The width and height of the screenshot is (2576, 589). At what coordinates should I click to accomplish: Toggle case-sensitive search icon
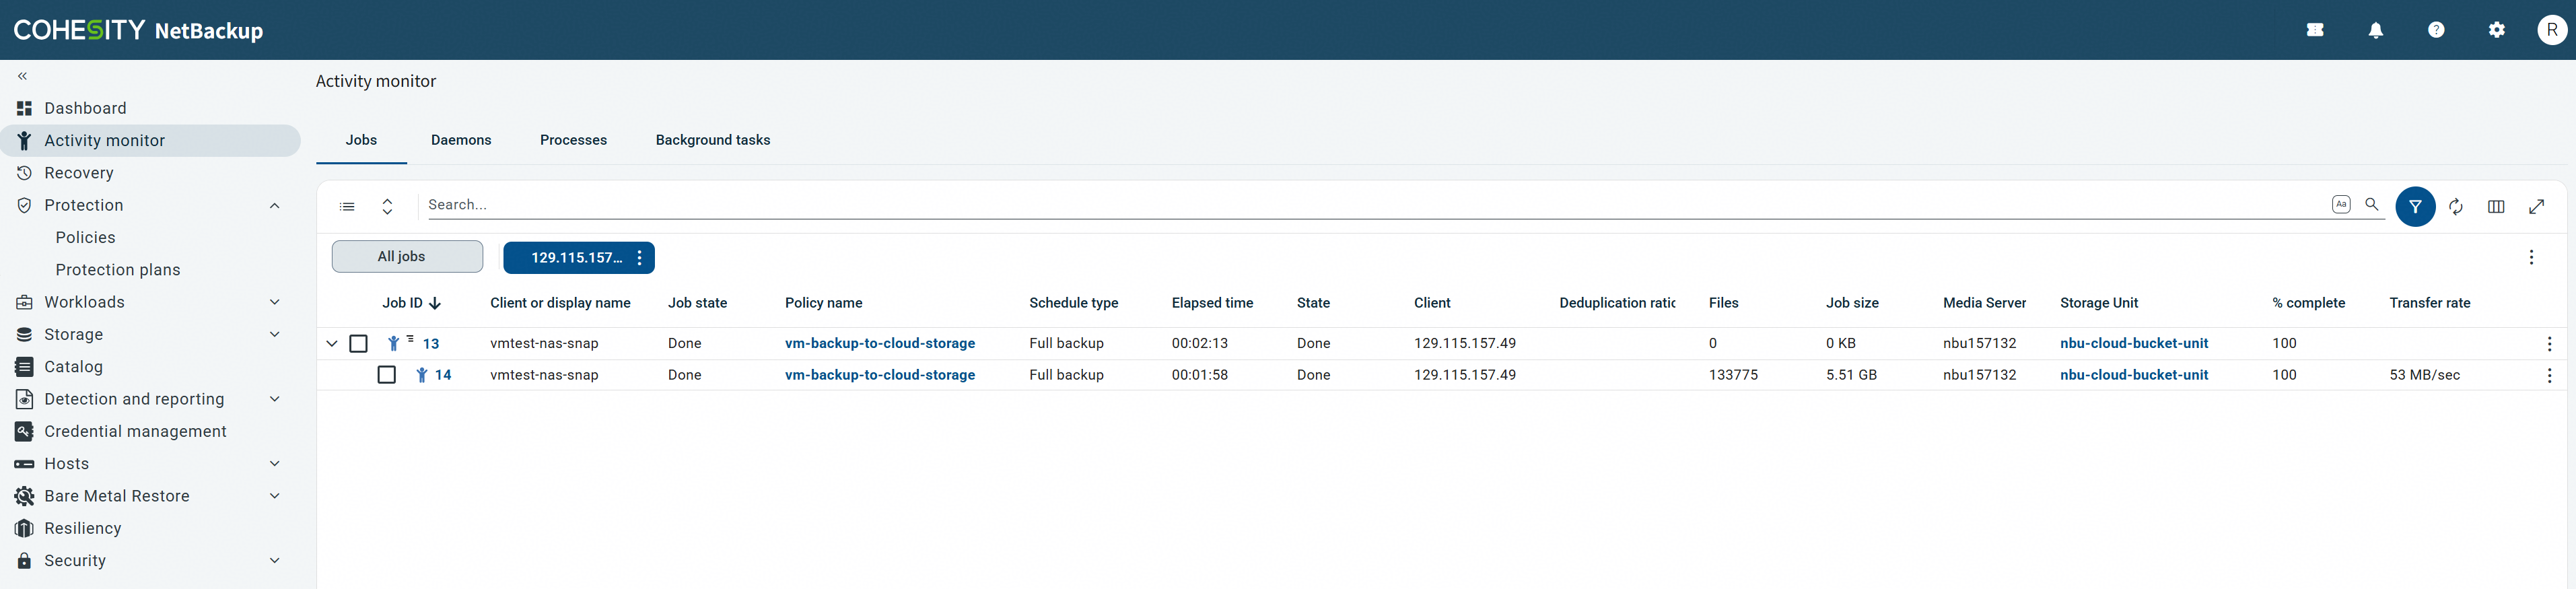[2341, 204]
